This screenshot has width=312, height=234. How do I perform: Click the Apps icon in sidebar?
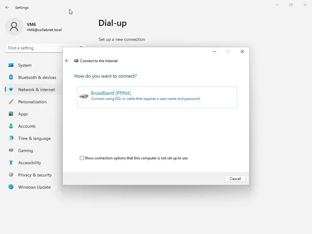[x=11, y=114]
